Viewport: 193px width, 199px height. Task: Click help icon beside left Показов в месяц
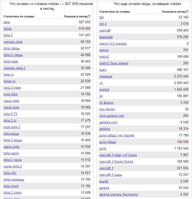[x=89, y=16]
